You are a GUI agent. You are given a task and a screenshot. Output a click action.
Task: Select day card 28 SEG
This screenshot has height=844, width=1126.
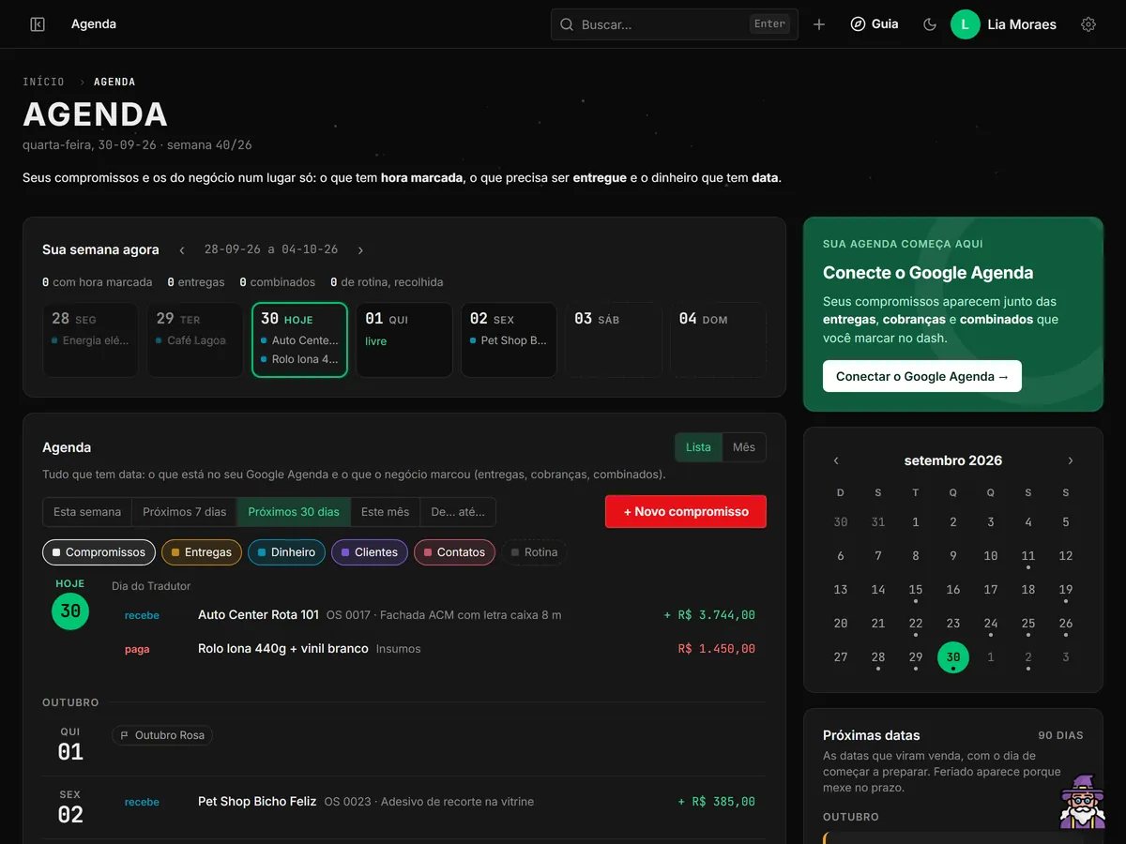[x=90, y=339]
